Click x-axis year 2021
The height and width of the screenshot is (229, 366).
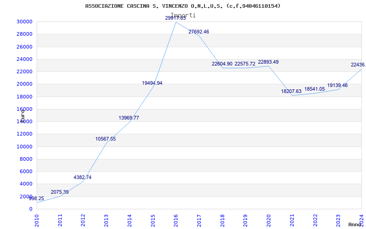click(x=292, y=221)
